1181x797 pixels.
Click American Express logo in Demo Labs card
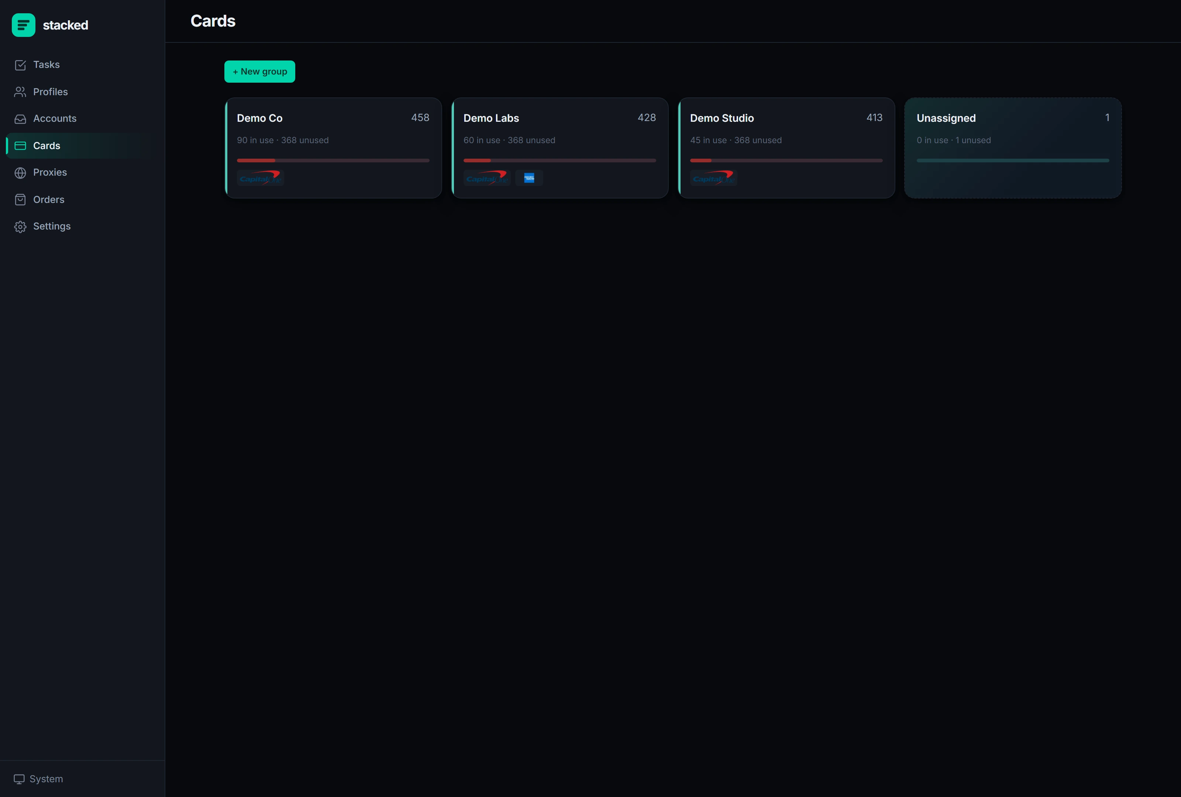pos(529,178)
